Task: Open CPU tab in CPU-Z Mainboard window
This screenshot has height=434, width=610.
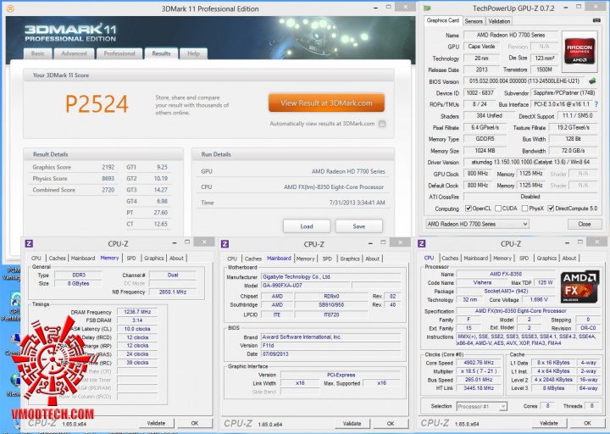Action: click(x=232, y=259)
